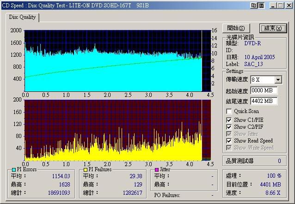Screen dimensions: 295x204
Task: Click the 結尾速度 4402 MB input field
Action: pos(264,101)
